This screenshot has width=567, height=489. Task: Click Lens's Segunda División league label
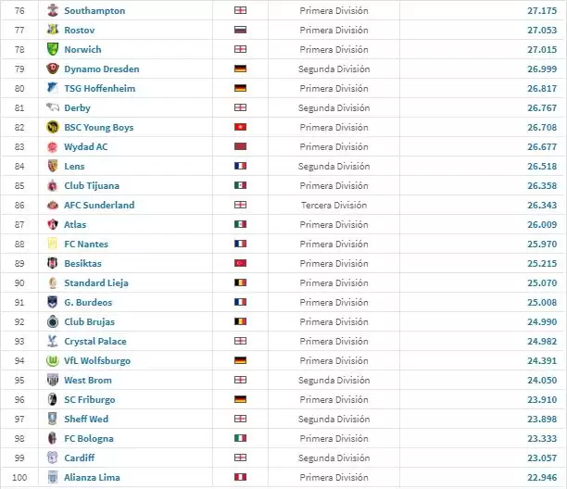(334, 166)
